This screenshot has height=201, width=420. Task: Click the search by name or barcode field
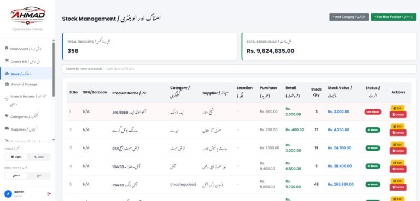[x=239, y=69]
